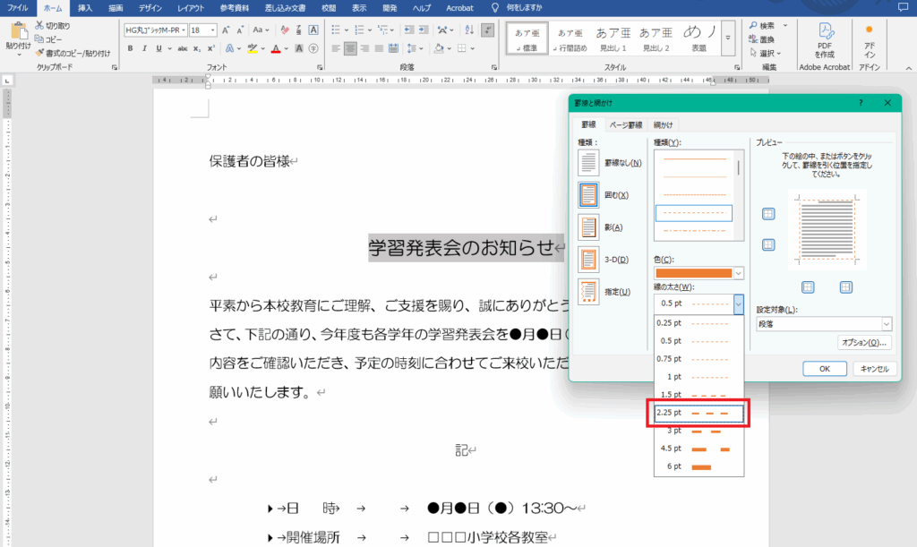Click the Paste (貼り付け) clipboard icon
Viewport: 917px width, 547px height.
(19, 31)
